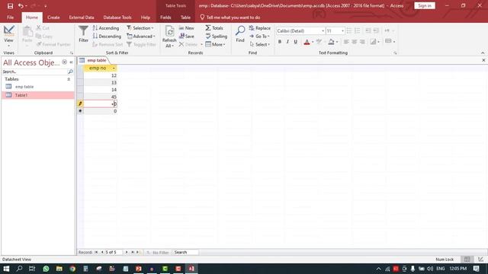Open the Select dropdown in Find group
Viewport: 488px width, 274px height.
pos(259,44)
